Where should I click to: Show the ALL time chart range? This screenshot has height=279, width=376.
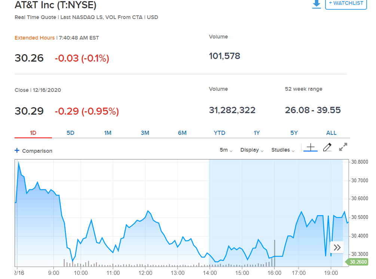pyautogui.click(x=331, y=133)
